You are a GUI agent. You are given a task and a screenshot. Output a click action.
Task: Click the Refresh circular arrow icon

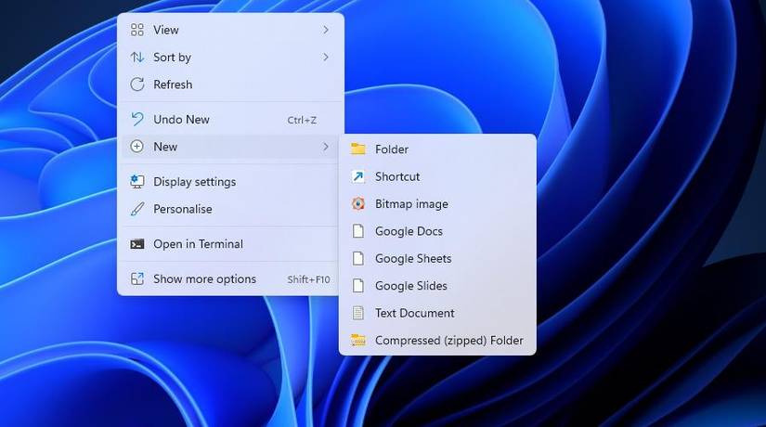(137, 84)
